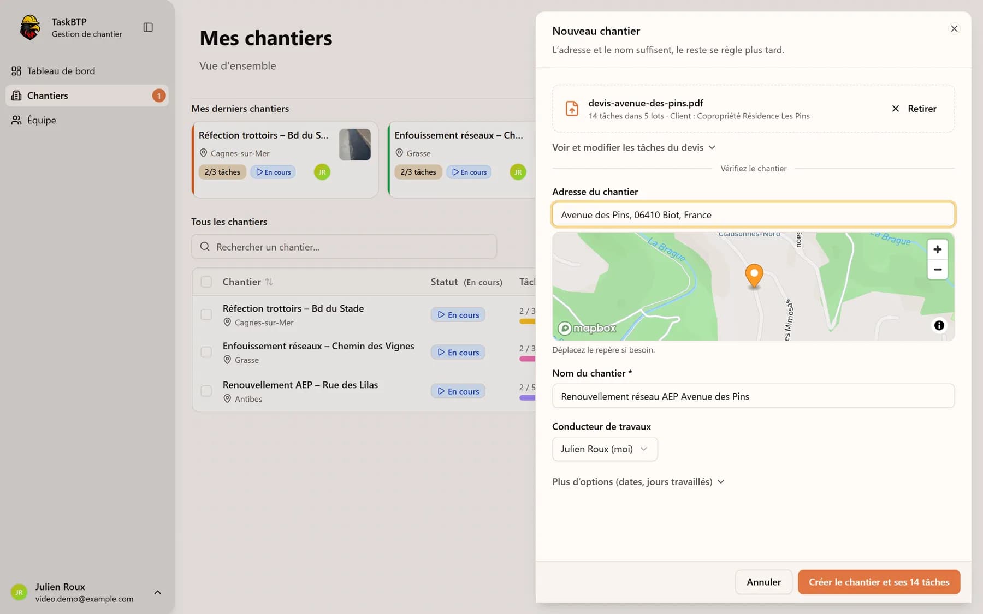The width and height of the screenshot is (983, 614).
Task: Click the Statut (En cours) column filter
Action: point(466,282)
